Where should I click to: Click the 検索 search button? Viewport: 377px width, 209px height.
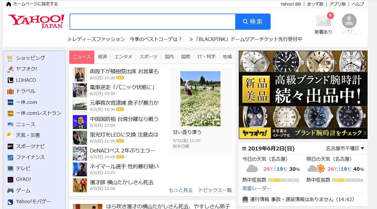253,21
